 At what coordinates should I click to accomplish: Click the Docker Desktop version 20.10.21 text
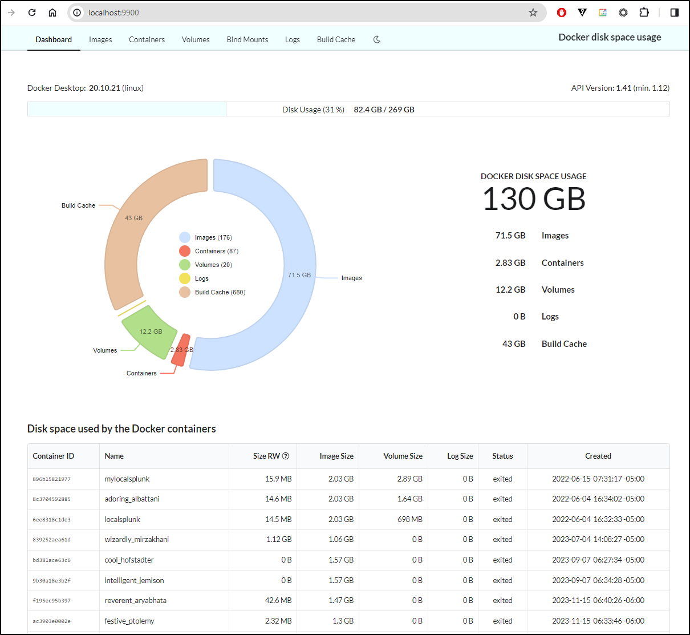pos(86,88)
